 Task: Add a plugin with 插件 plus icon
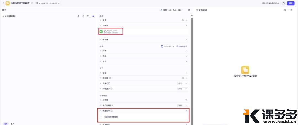(x=187, y=20)
